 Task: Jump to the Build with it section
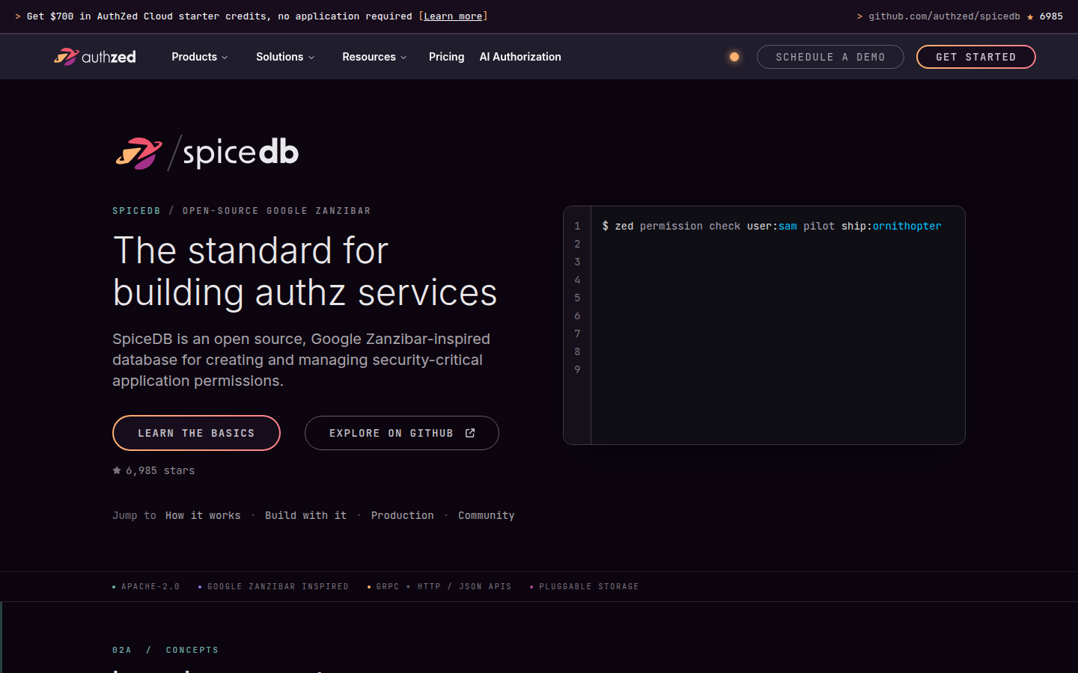tap(305, 515)
